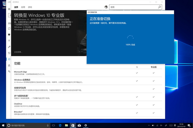The height and width of the screenshot is (128, 193).
Task: Select Activation checkmark-circle icon in Settings sidebar
Action: [x=9, y=59]
